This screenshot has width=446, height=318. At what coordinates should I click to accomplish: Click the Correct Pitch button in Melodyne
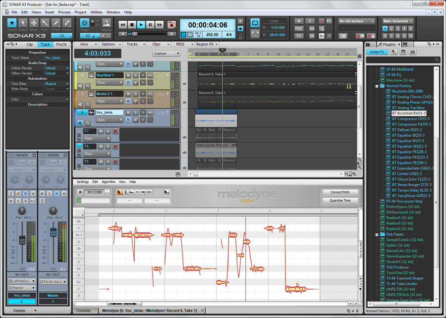pyautogui.click(x=340, y=192)
